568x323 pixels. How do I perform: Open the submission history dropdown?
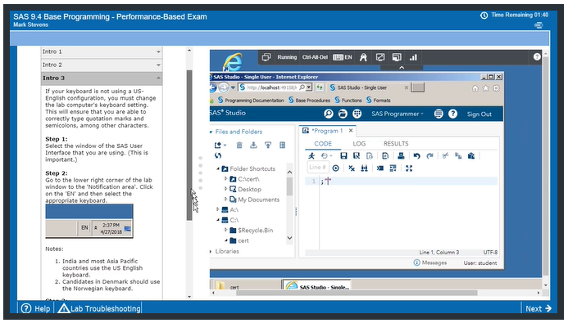(x=327, y=155)
